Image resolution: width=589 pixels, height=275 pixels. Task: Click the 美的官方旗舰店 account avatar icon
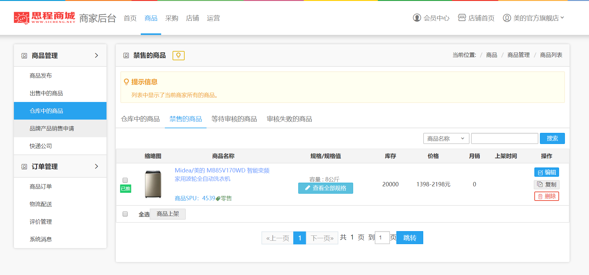point(507,18)
